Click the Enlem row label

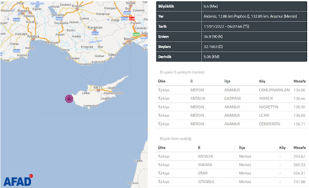(x=163, y=37)
